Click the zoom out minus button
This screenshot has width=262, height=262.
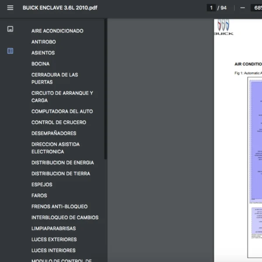pos(242,8)
